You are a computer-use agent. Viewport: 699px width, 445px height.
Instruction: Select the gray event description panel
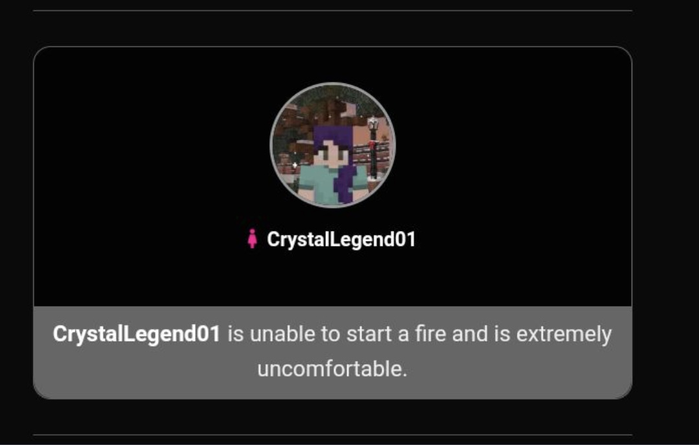(x=332, y=353)
